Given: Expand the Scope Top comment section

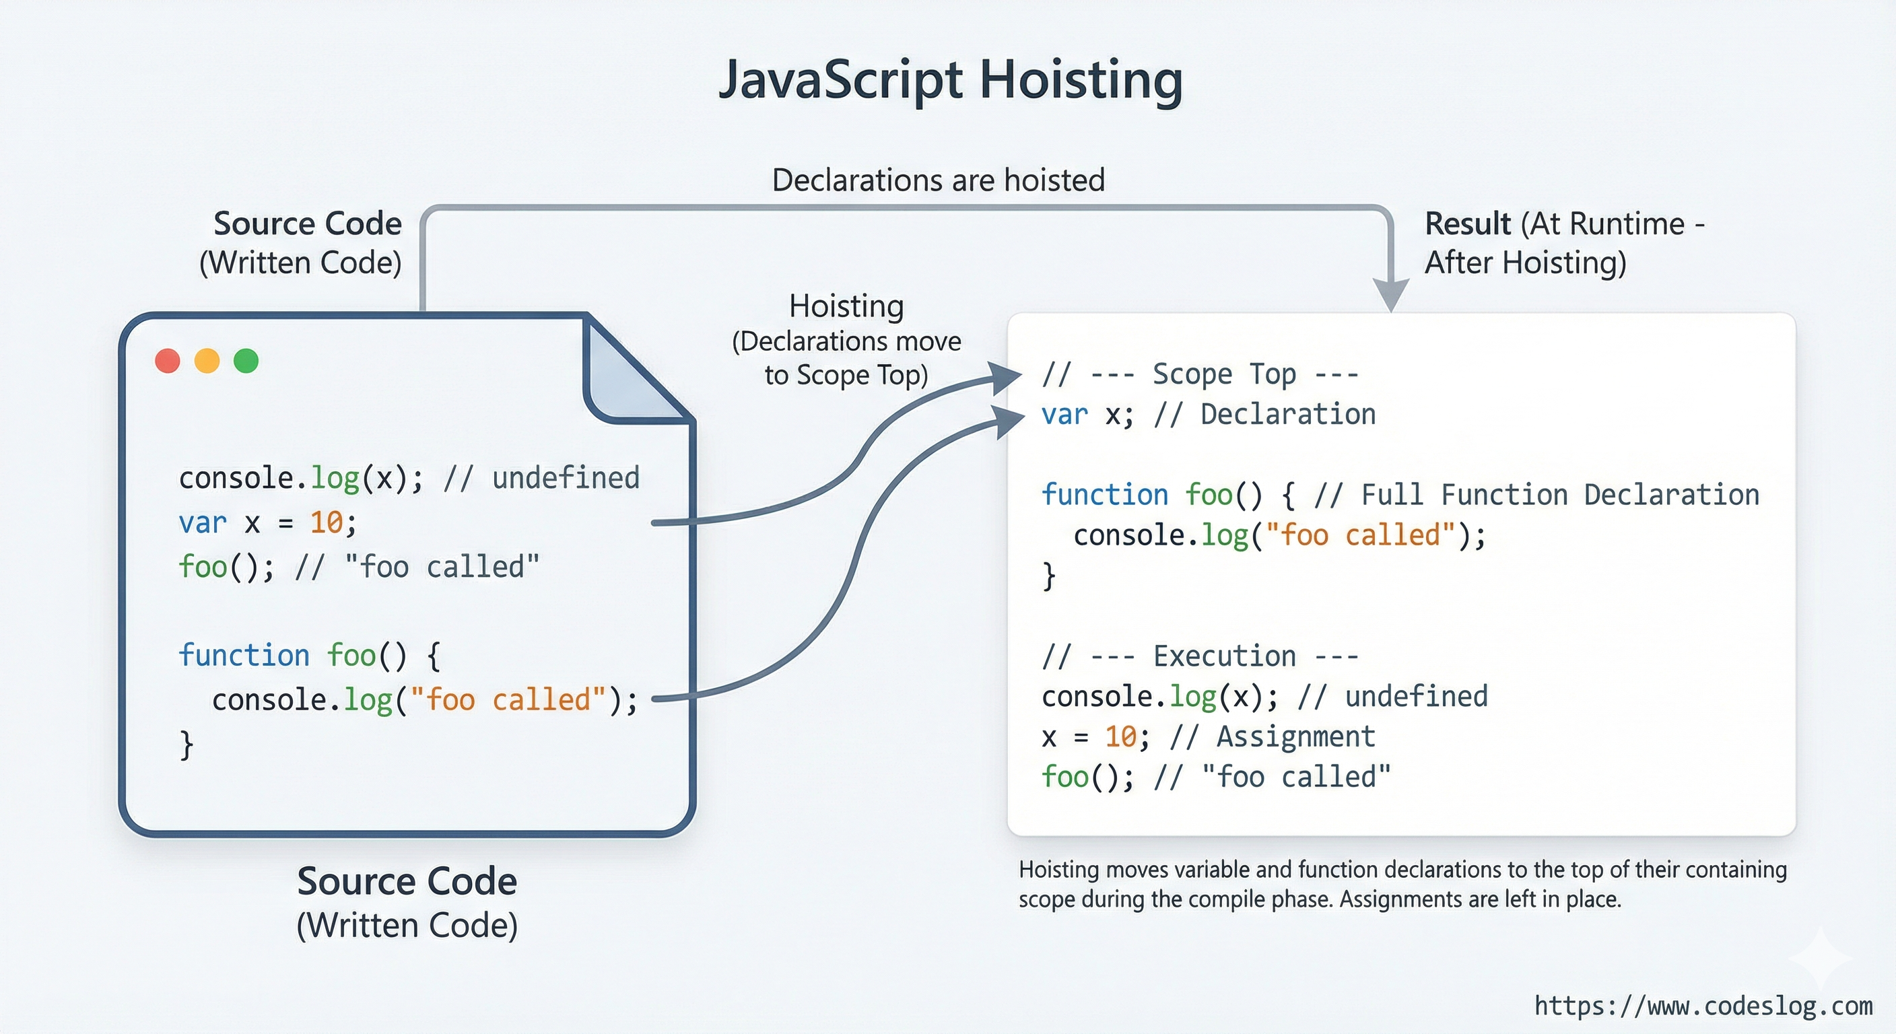Looking at the screenshot, I should 1200,372.
